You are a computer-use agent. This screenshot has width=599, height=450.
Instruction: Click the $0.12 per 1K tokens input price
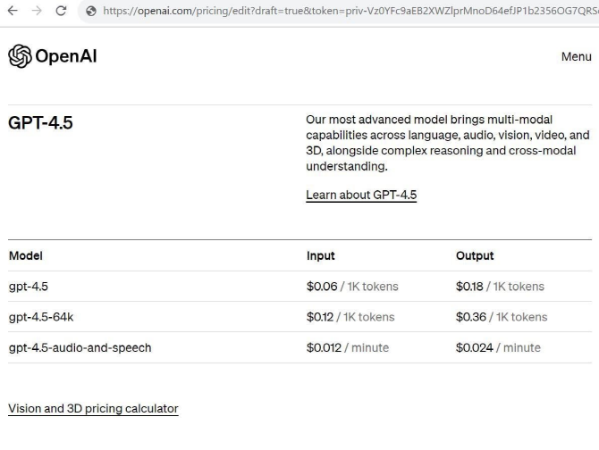pos(350,317)
